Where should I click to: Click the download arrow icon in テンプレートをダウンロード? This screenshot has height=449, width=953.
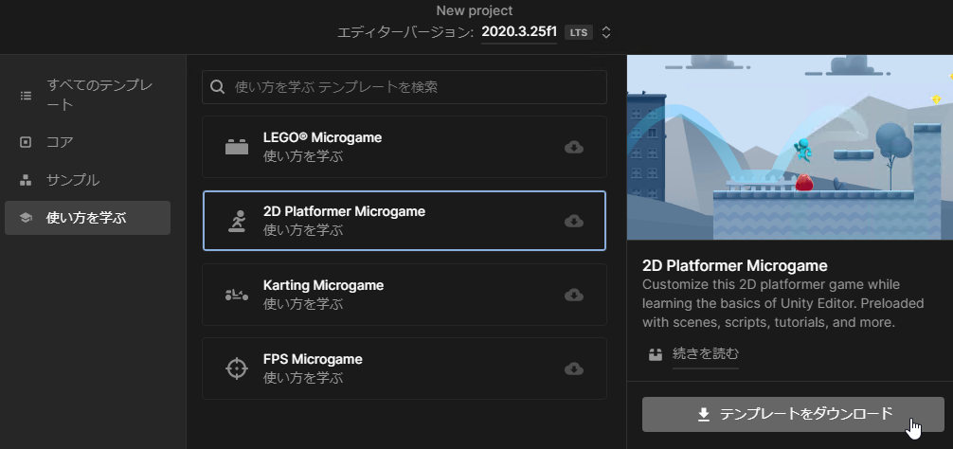(703, 414)
